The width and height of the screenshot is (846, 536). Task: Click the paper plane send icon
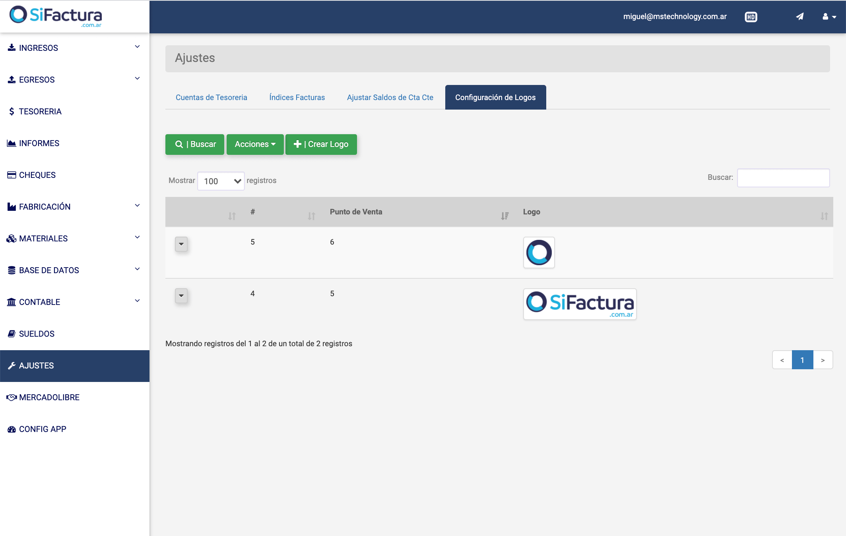800,16
